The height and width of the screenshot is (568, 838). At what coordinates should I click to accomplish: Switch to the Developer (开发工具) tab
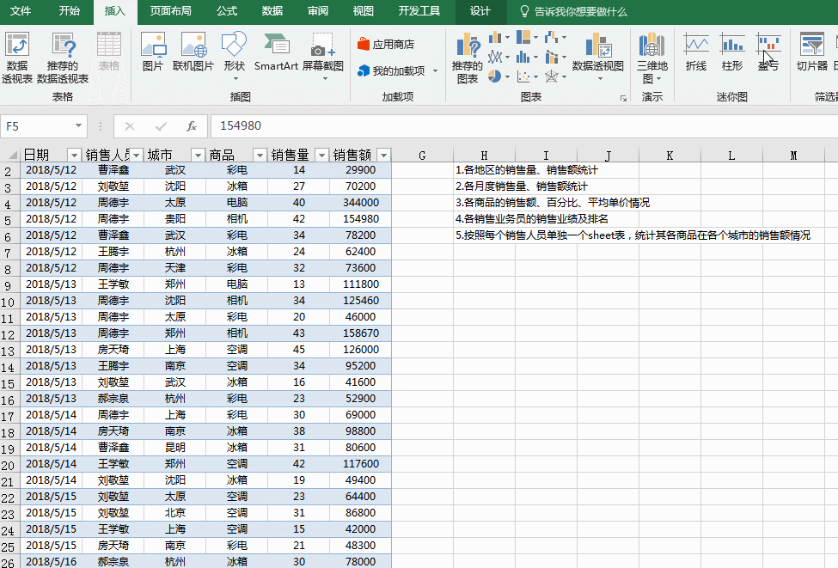pos(419,11)
